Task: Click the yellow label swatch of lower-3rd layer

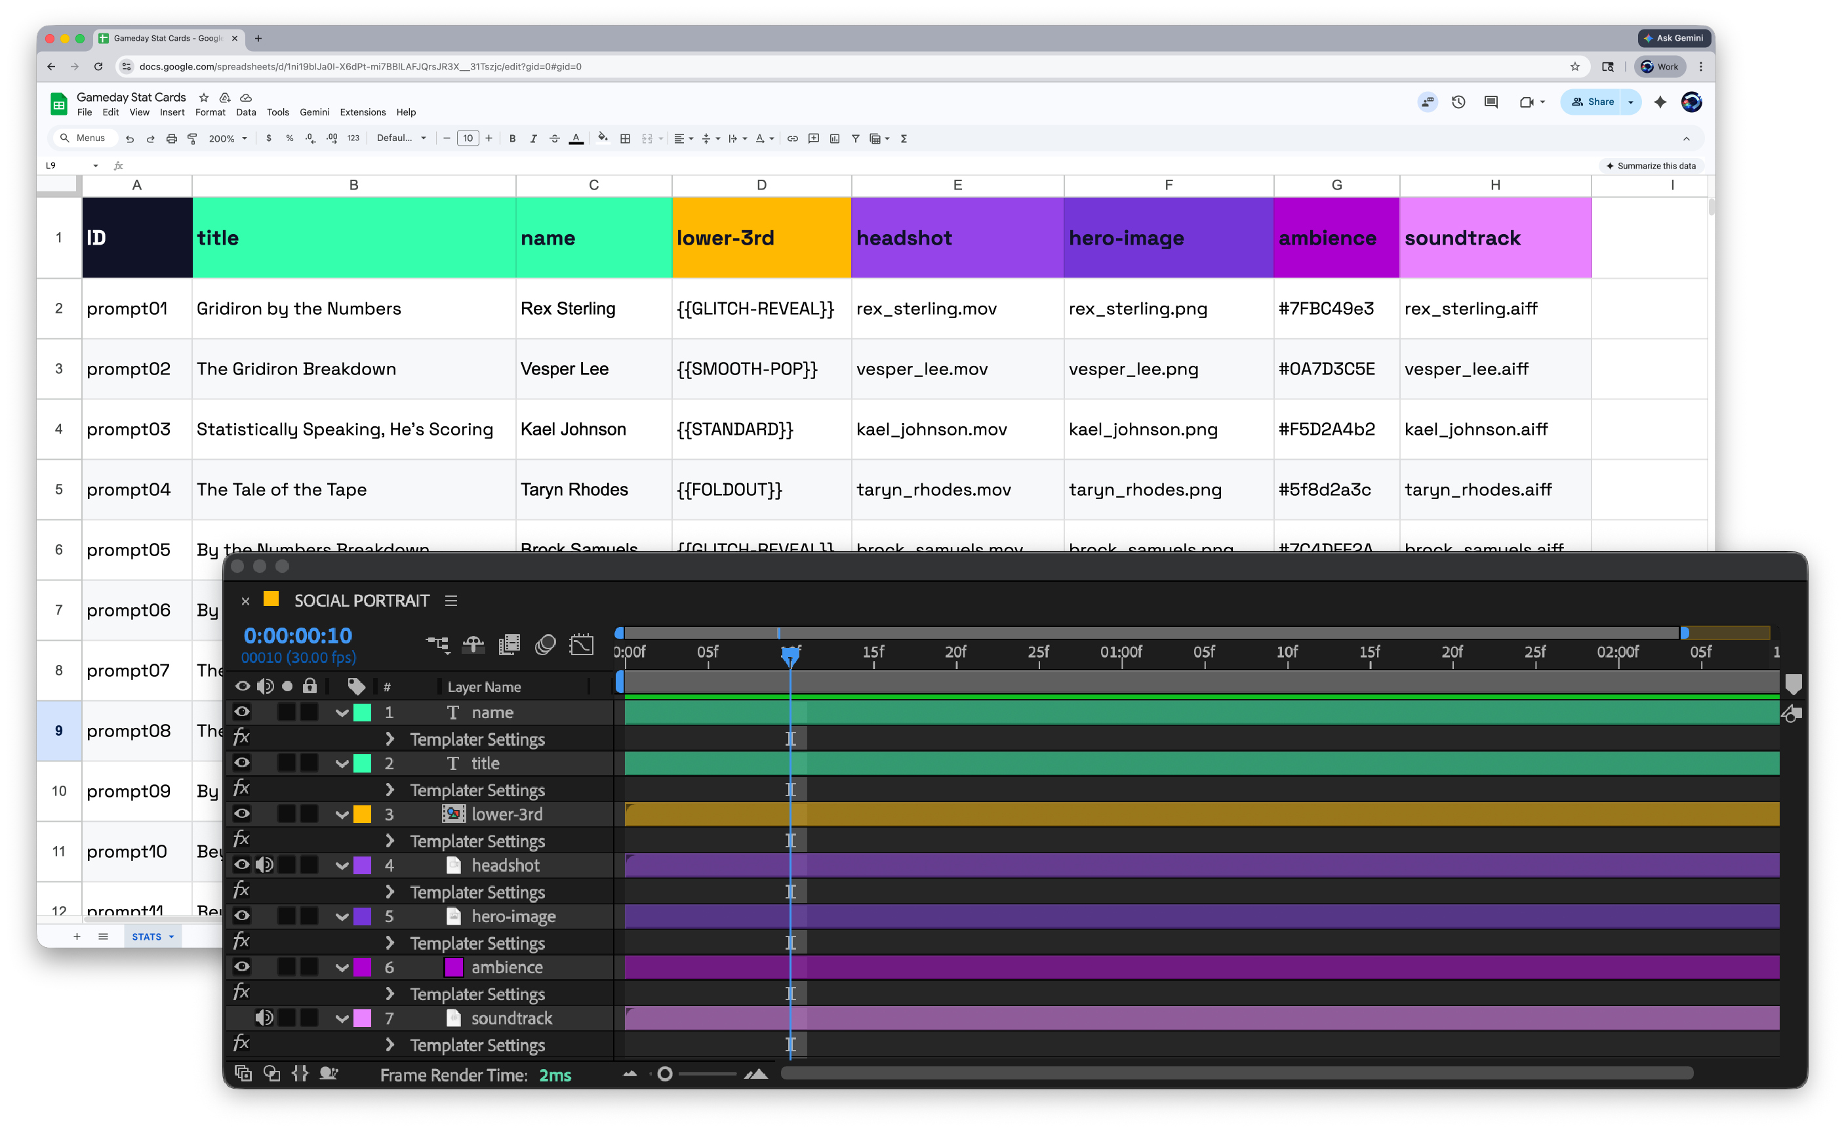Action: coord(362,814)
